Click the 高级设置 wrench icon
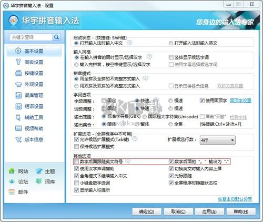This screenshot has height=222, width=263. click(18, 62)
